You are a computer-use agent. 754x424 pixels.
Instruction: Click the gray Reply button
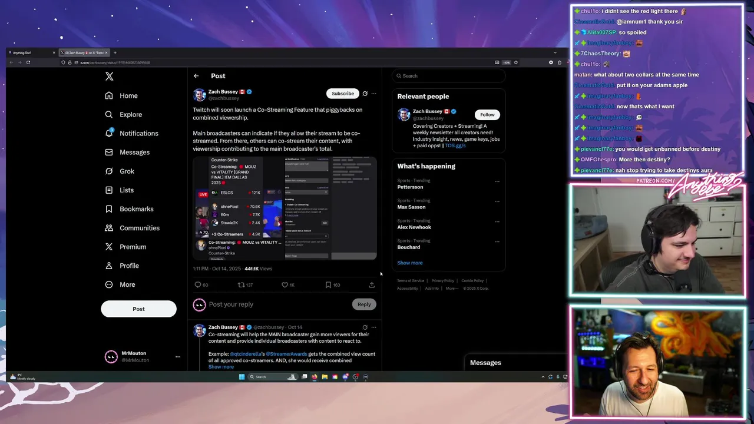(364, 304)
